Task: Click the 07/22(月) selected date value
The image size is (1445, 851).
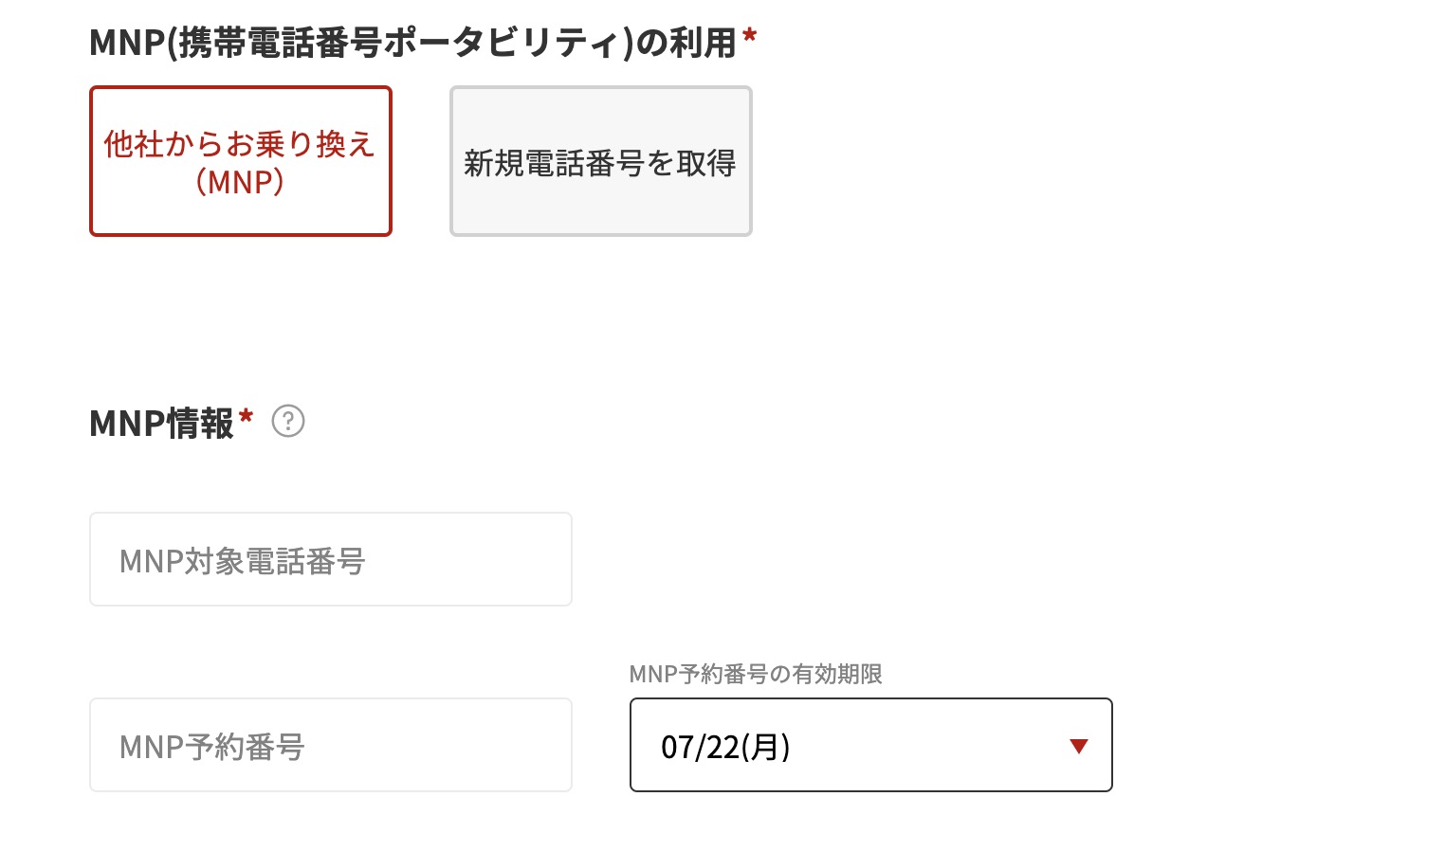Action: point(725,747)
